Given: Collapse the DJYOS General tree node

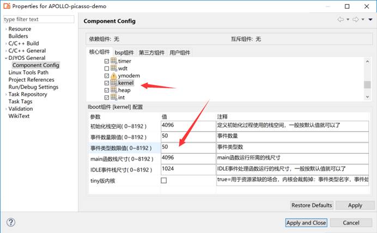Looking at the screenshot, I should click(5, 58).
